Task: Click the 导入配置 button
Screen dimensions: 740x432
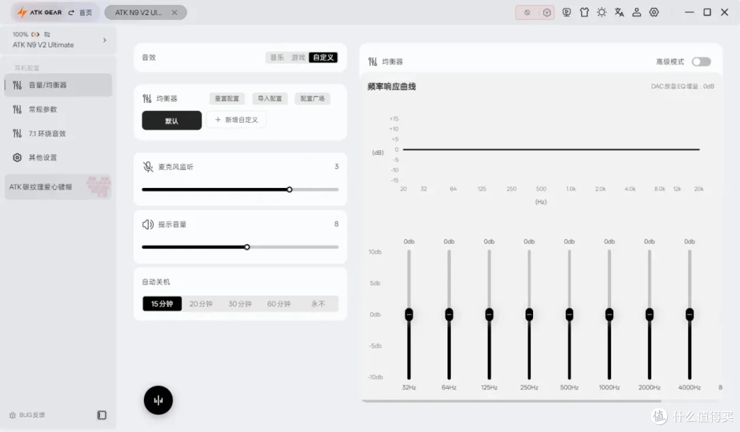Action: tap(270, 99)
